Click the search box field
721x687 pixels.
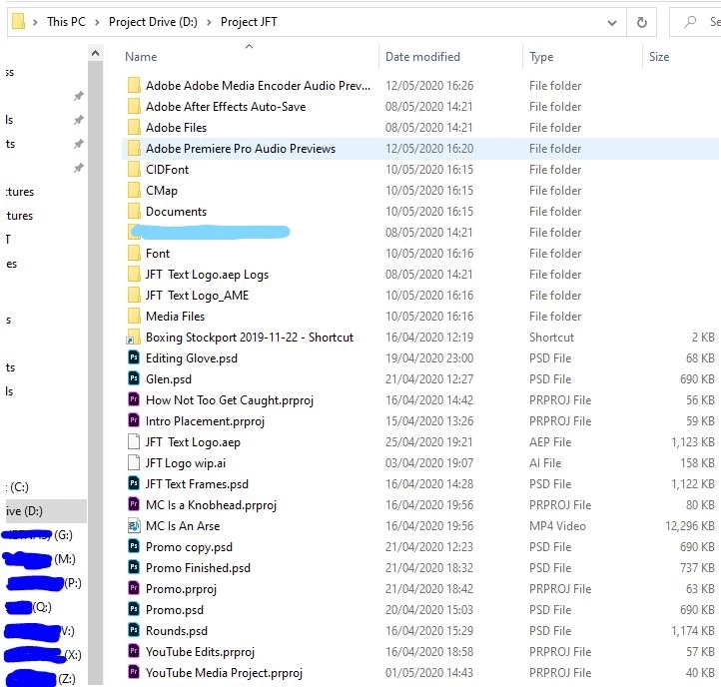(x=695, y=22)
